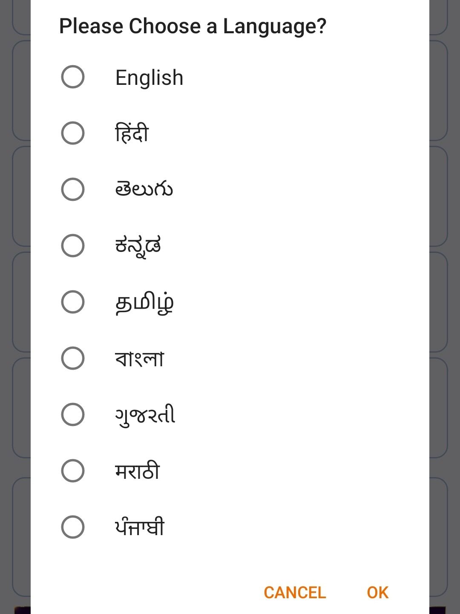Choose the Bangla radio button circle

pyautogui.click(x=73, y=358)
